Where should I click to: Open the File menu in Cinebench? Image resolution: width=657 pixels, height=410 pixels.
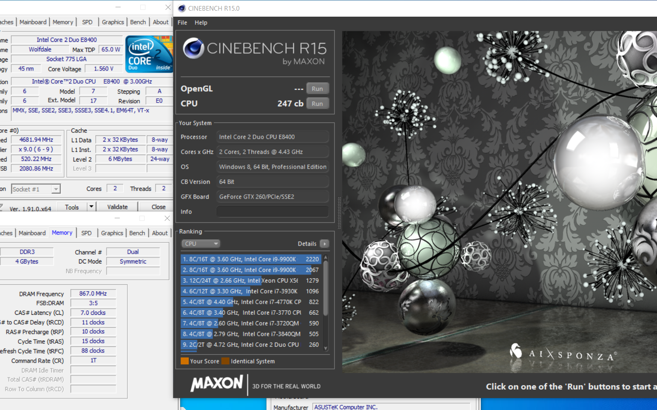(182, 23)
